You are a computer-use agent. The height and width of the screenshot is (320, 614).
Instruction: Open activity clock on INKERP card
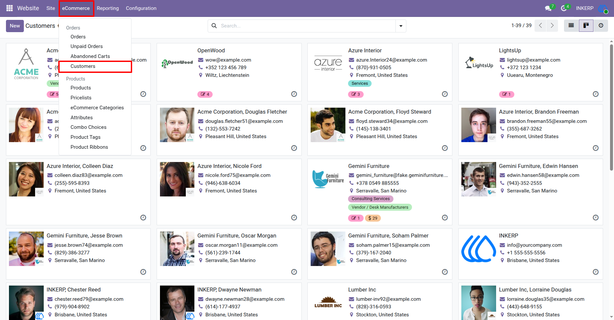coord(595,272)
